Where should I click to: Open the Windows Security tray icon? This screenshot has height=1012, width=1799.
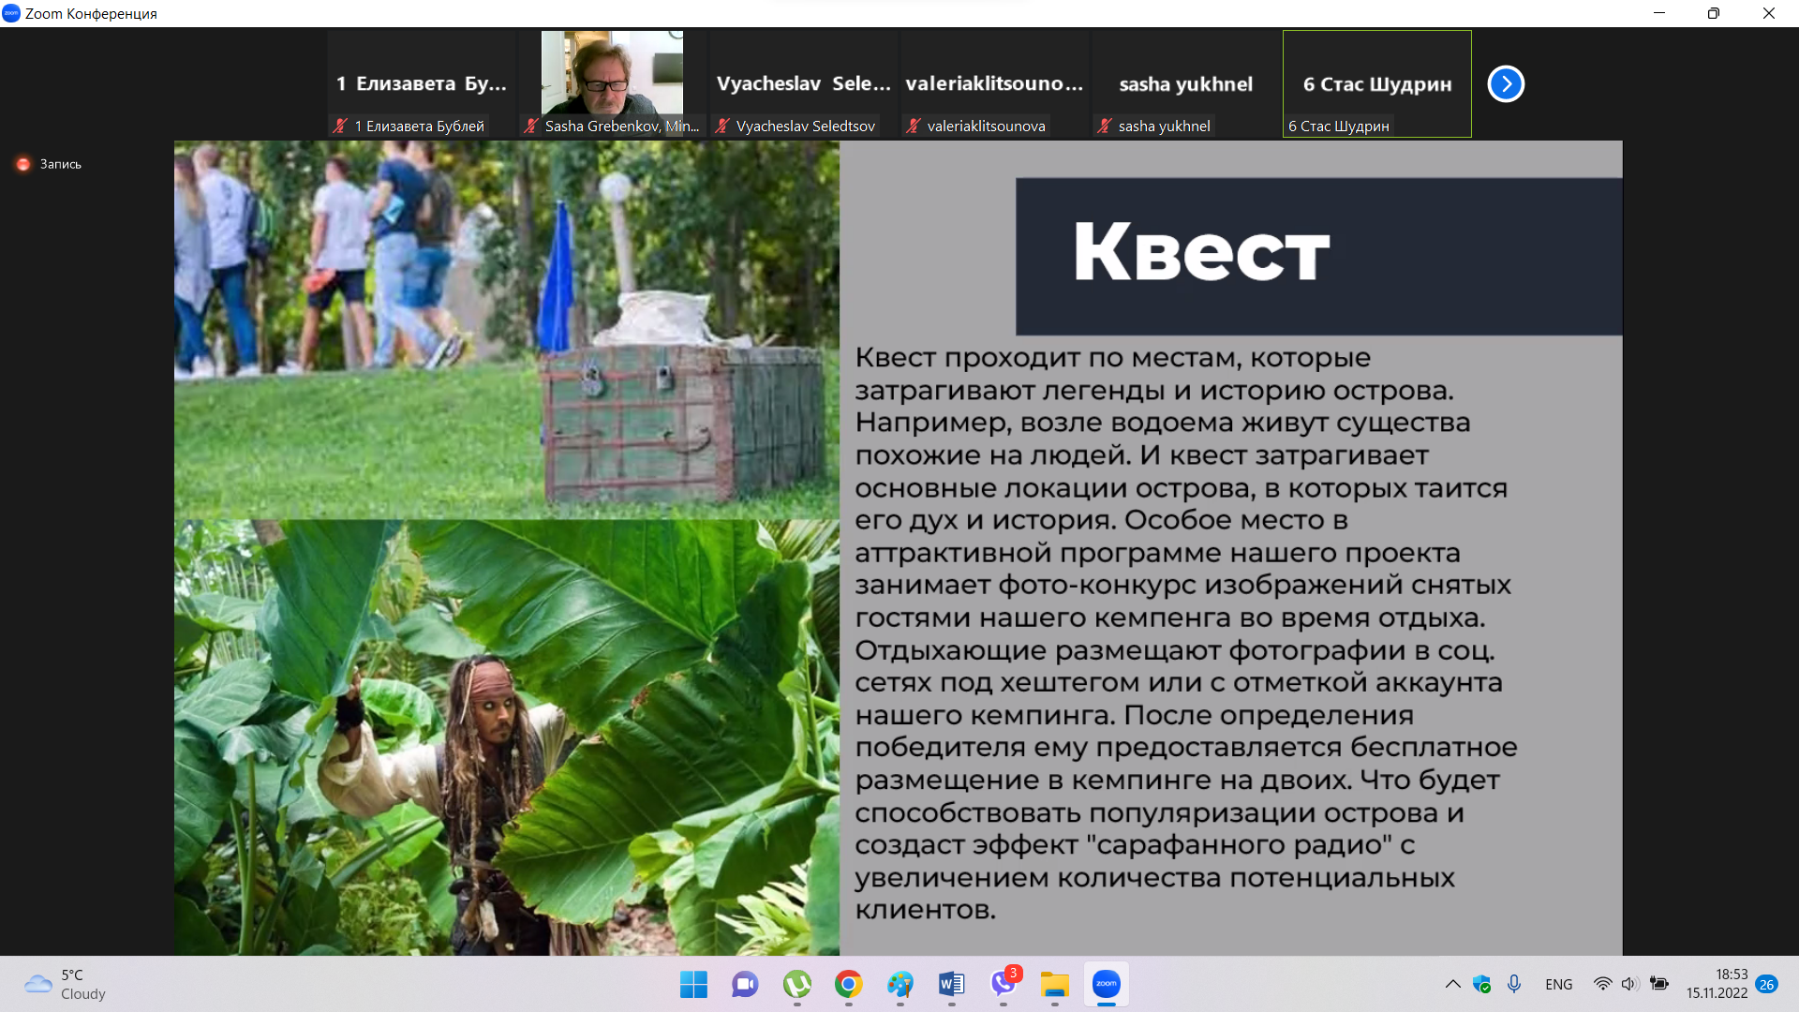tap(1481, 984)
